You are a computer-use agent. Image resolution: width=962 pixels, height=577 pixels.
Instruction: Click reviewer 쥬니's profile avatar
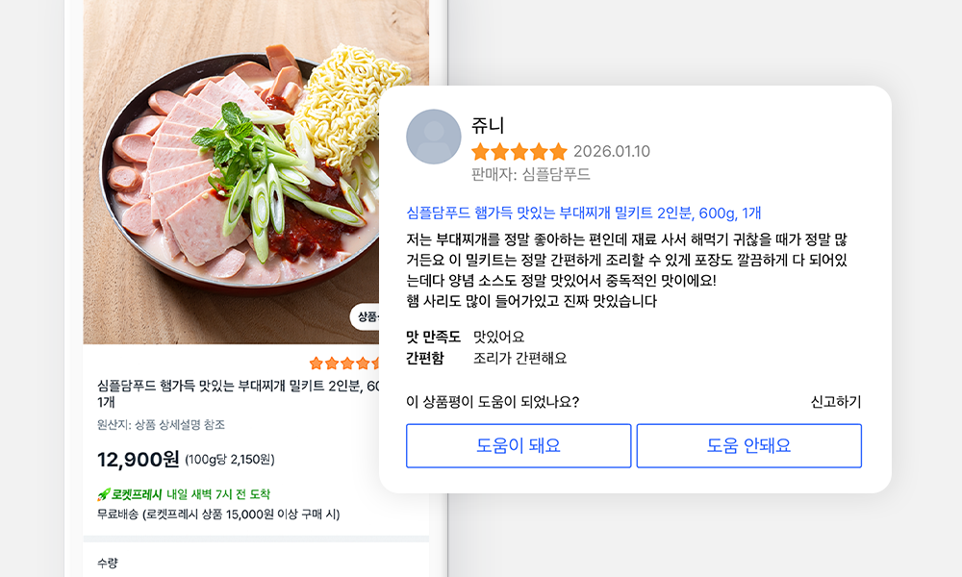(433, 137)
